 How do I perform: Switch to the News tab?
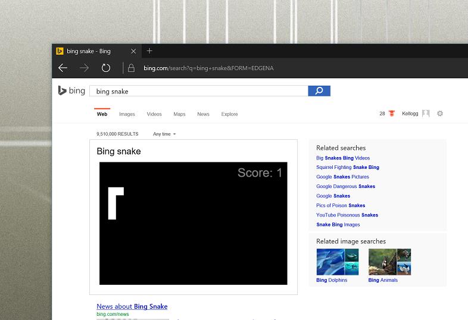(x=203, y=114)
